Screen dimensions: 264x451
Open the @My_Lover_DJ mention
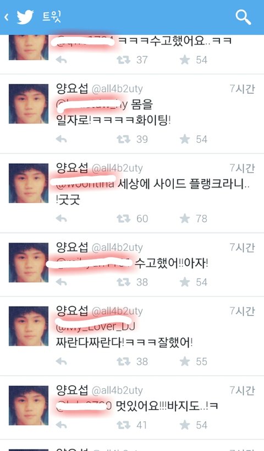click(x=96, y=326)
